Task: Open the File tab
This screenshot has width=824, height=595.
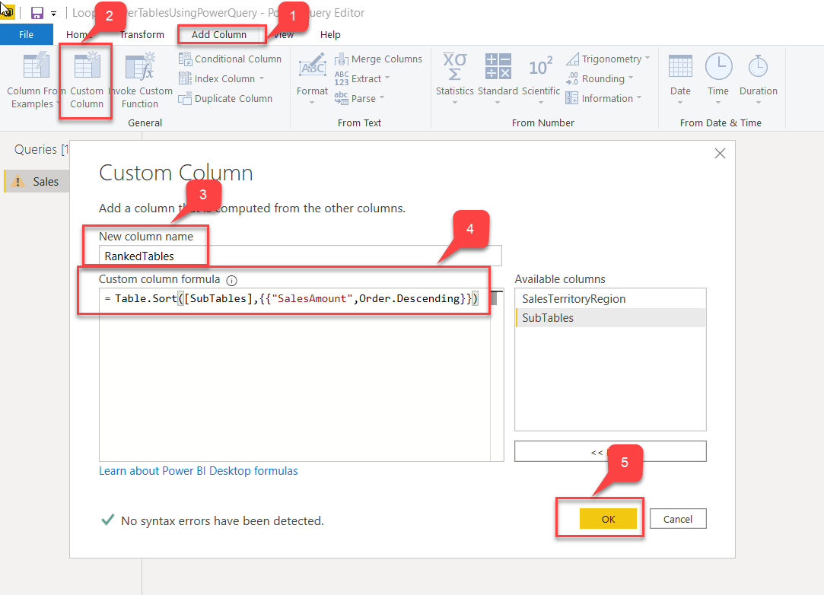Action: click(x=27, y=35)
